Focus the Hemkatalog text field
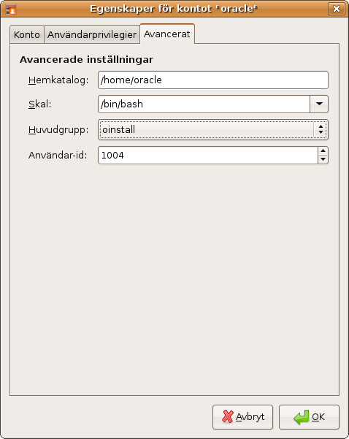349x439 pixels. pos(213,80)
